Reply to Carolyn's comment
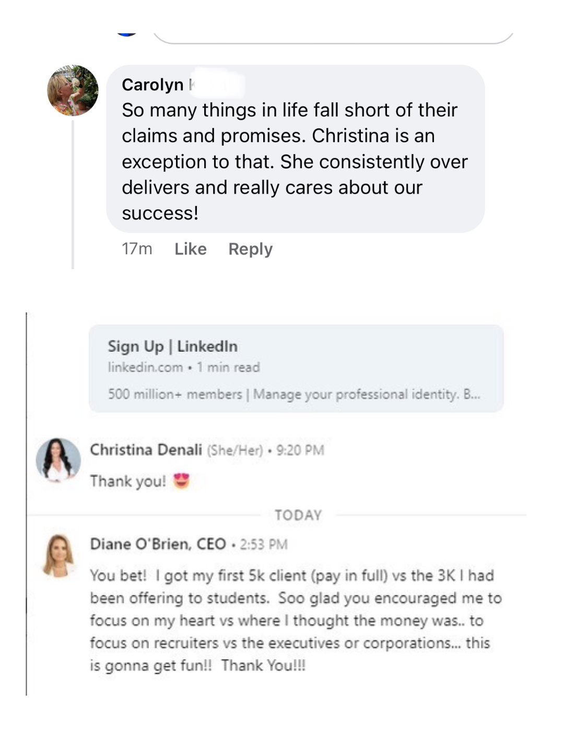Image resolution: width=564 pixels, height=752 pixels. point(250,249)
